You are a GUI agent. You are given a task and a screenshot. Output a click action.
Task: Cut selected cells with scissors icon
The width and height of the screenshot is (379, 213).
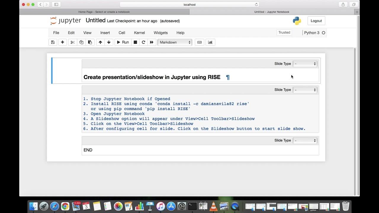click(73, 42)
